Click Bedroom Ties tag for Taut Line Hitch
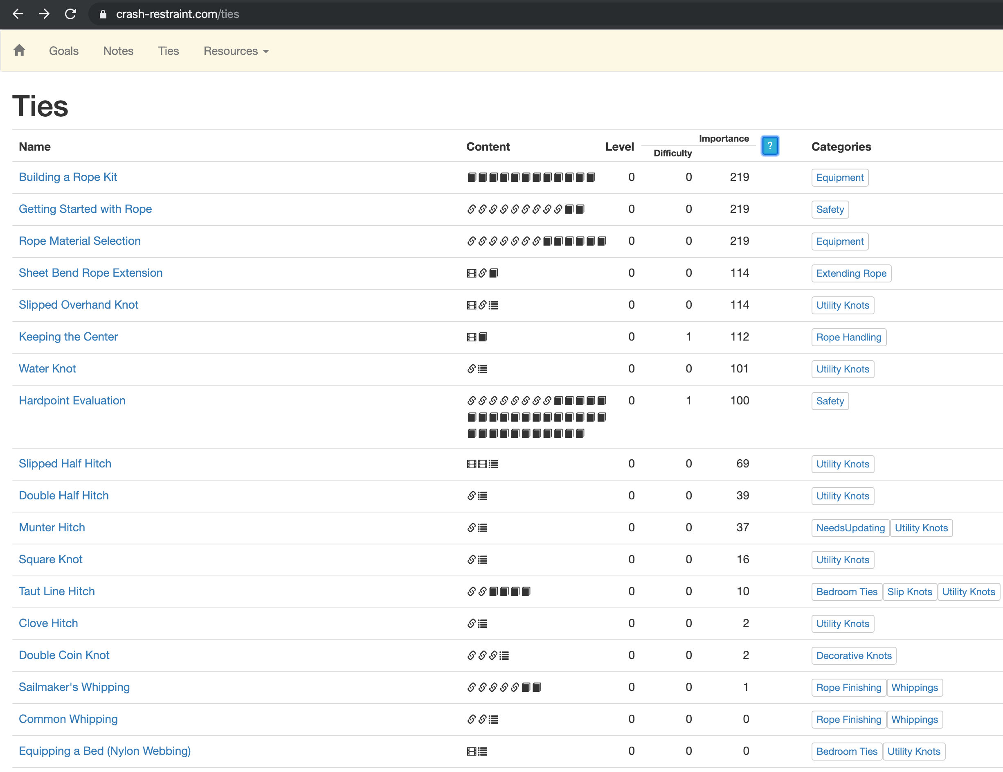Viewport: 1003px width, 772px height. (x=847, y=592)
